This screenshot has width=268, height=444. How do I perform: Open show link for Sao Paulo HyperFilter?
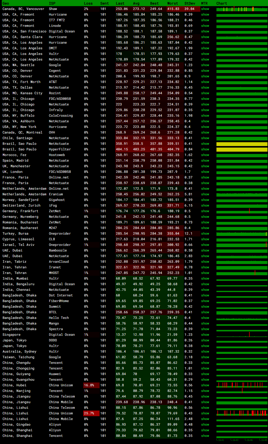coord(205,149)
